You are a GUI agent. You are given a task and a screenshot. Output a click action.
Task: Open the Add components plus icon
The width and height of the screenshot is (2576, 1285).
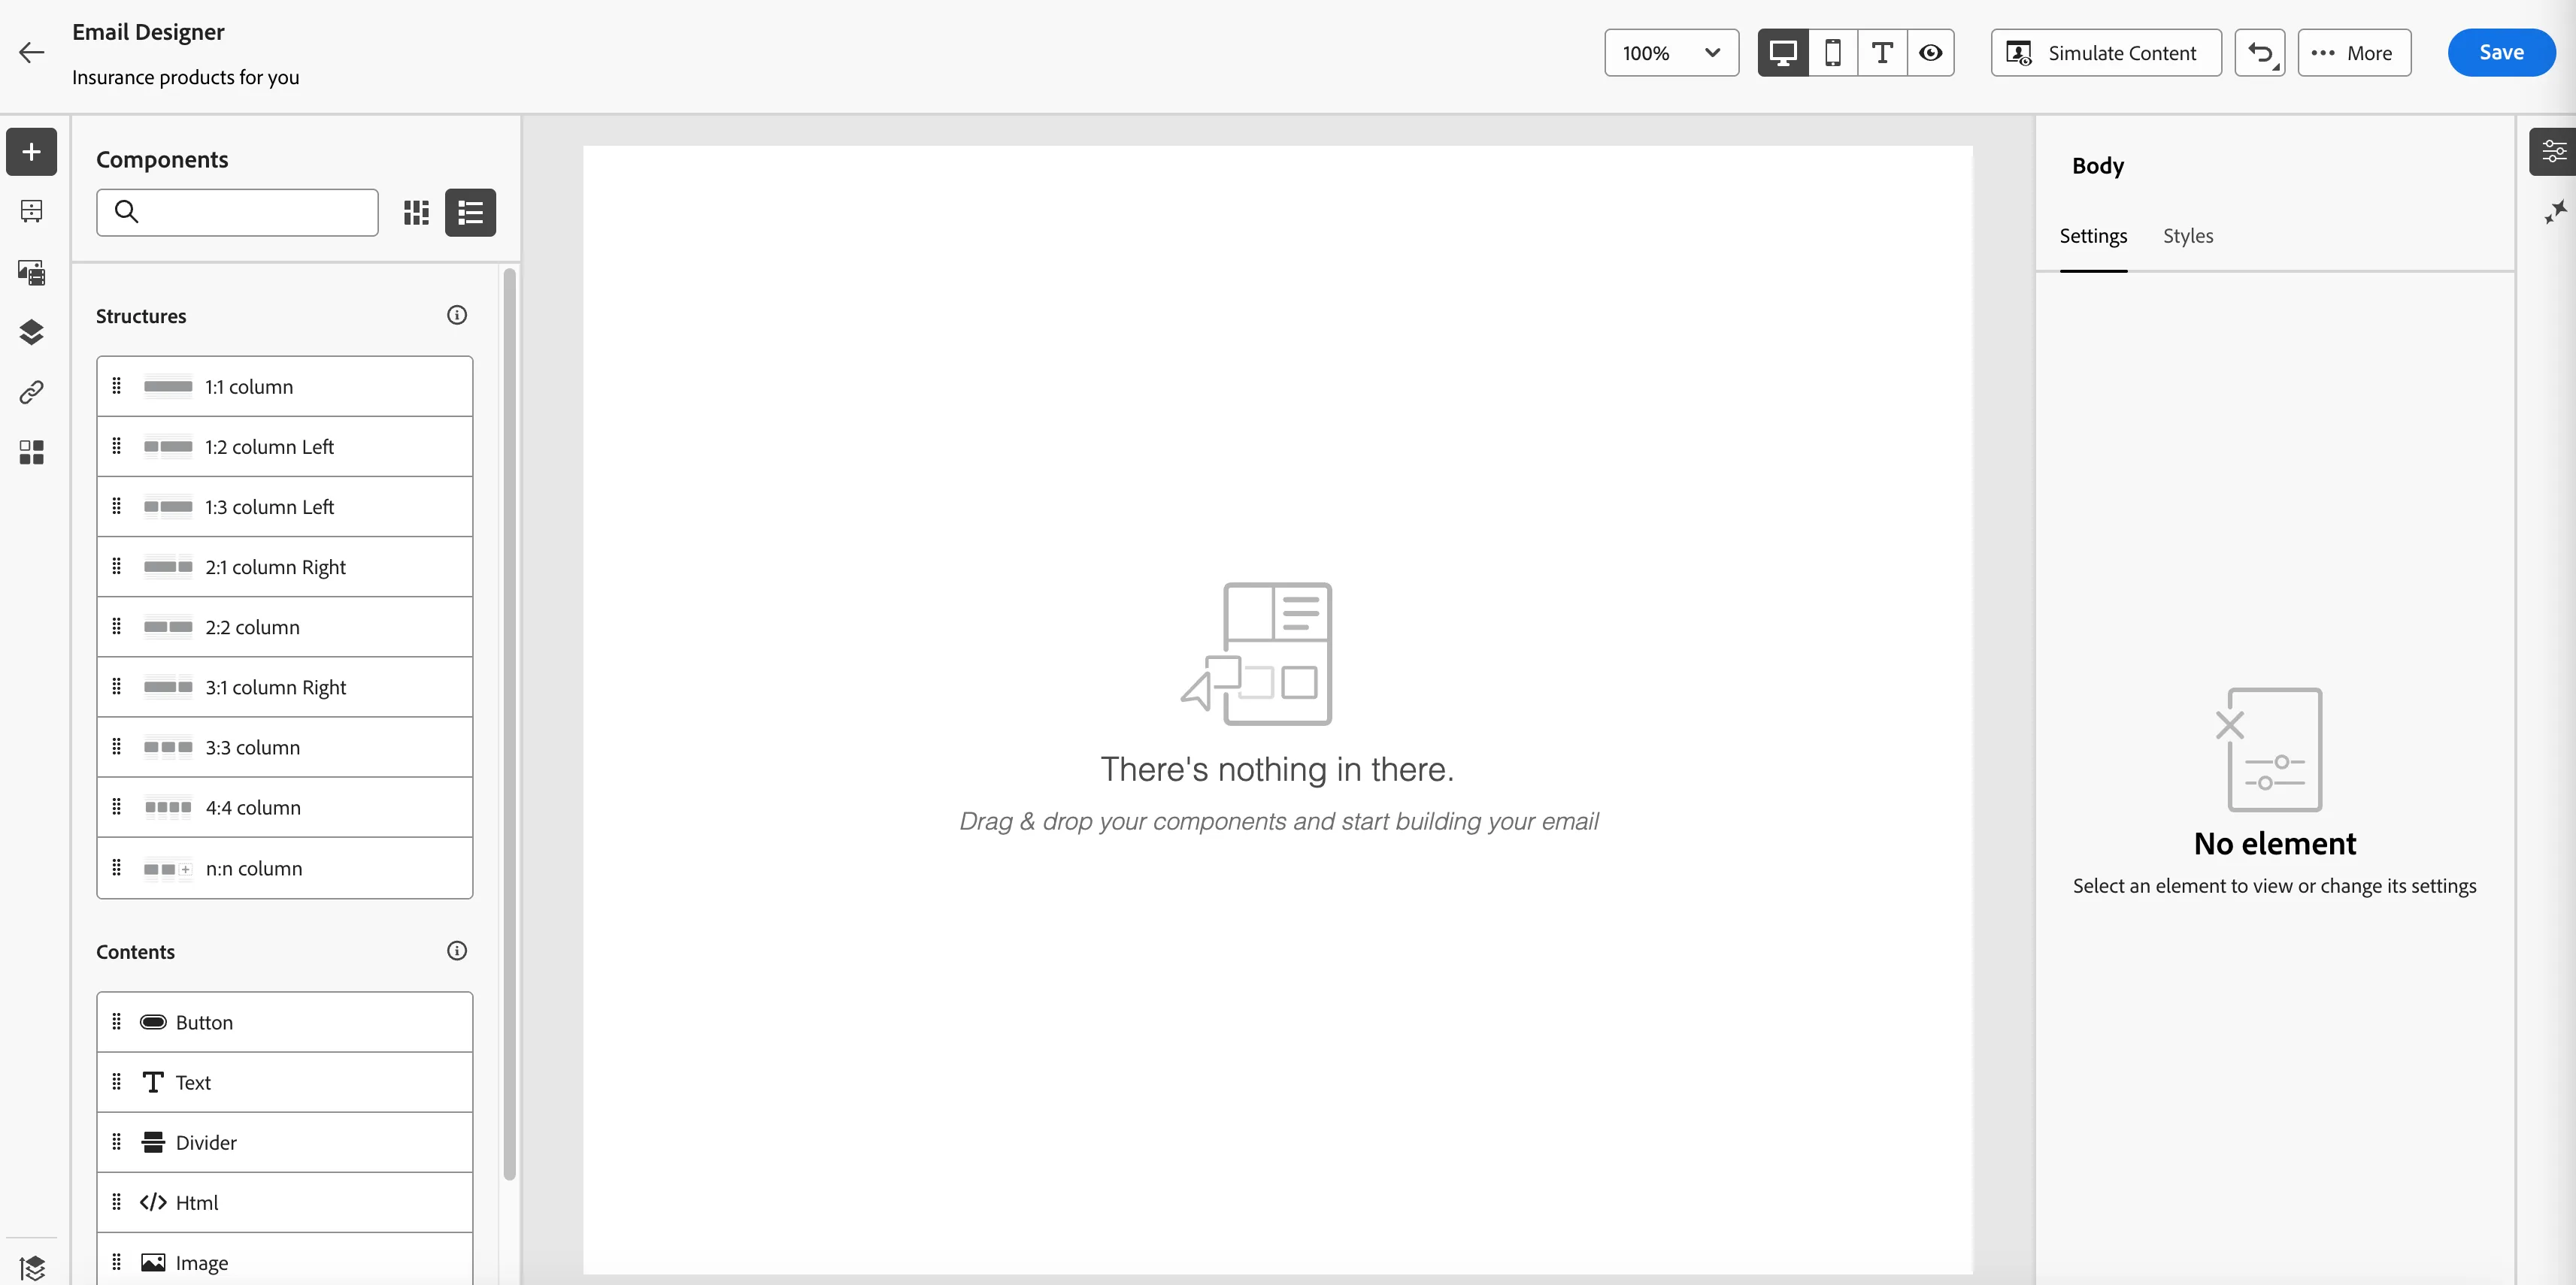click(x=31, y=152)
